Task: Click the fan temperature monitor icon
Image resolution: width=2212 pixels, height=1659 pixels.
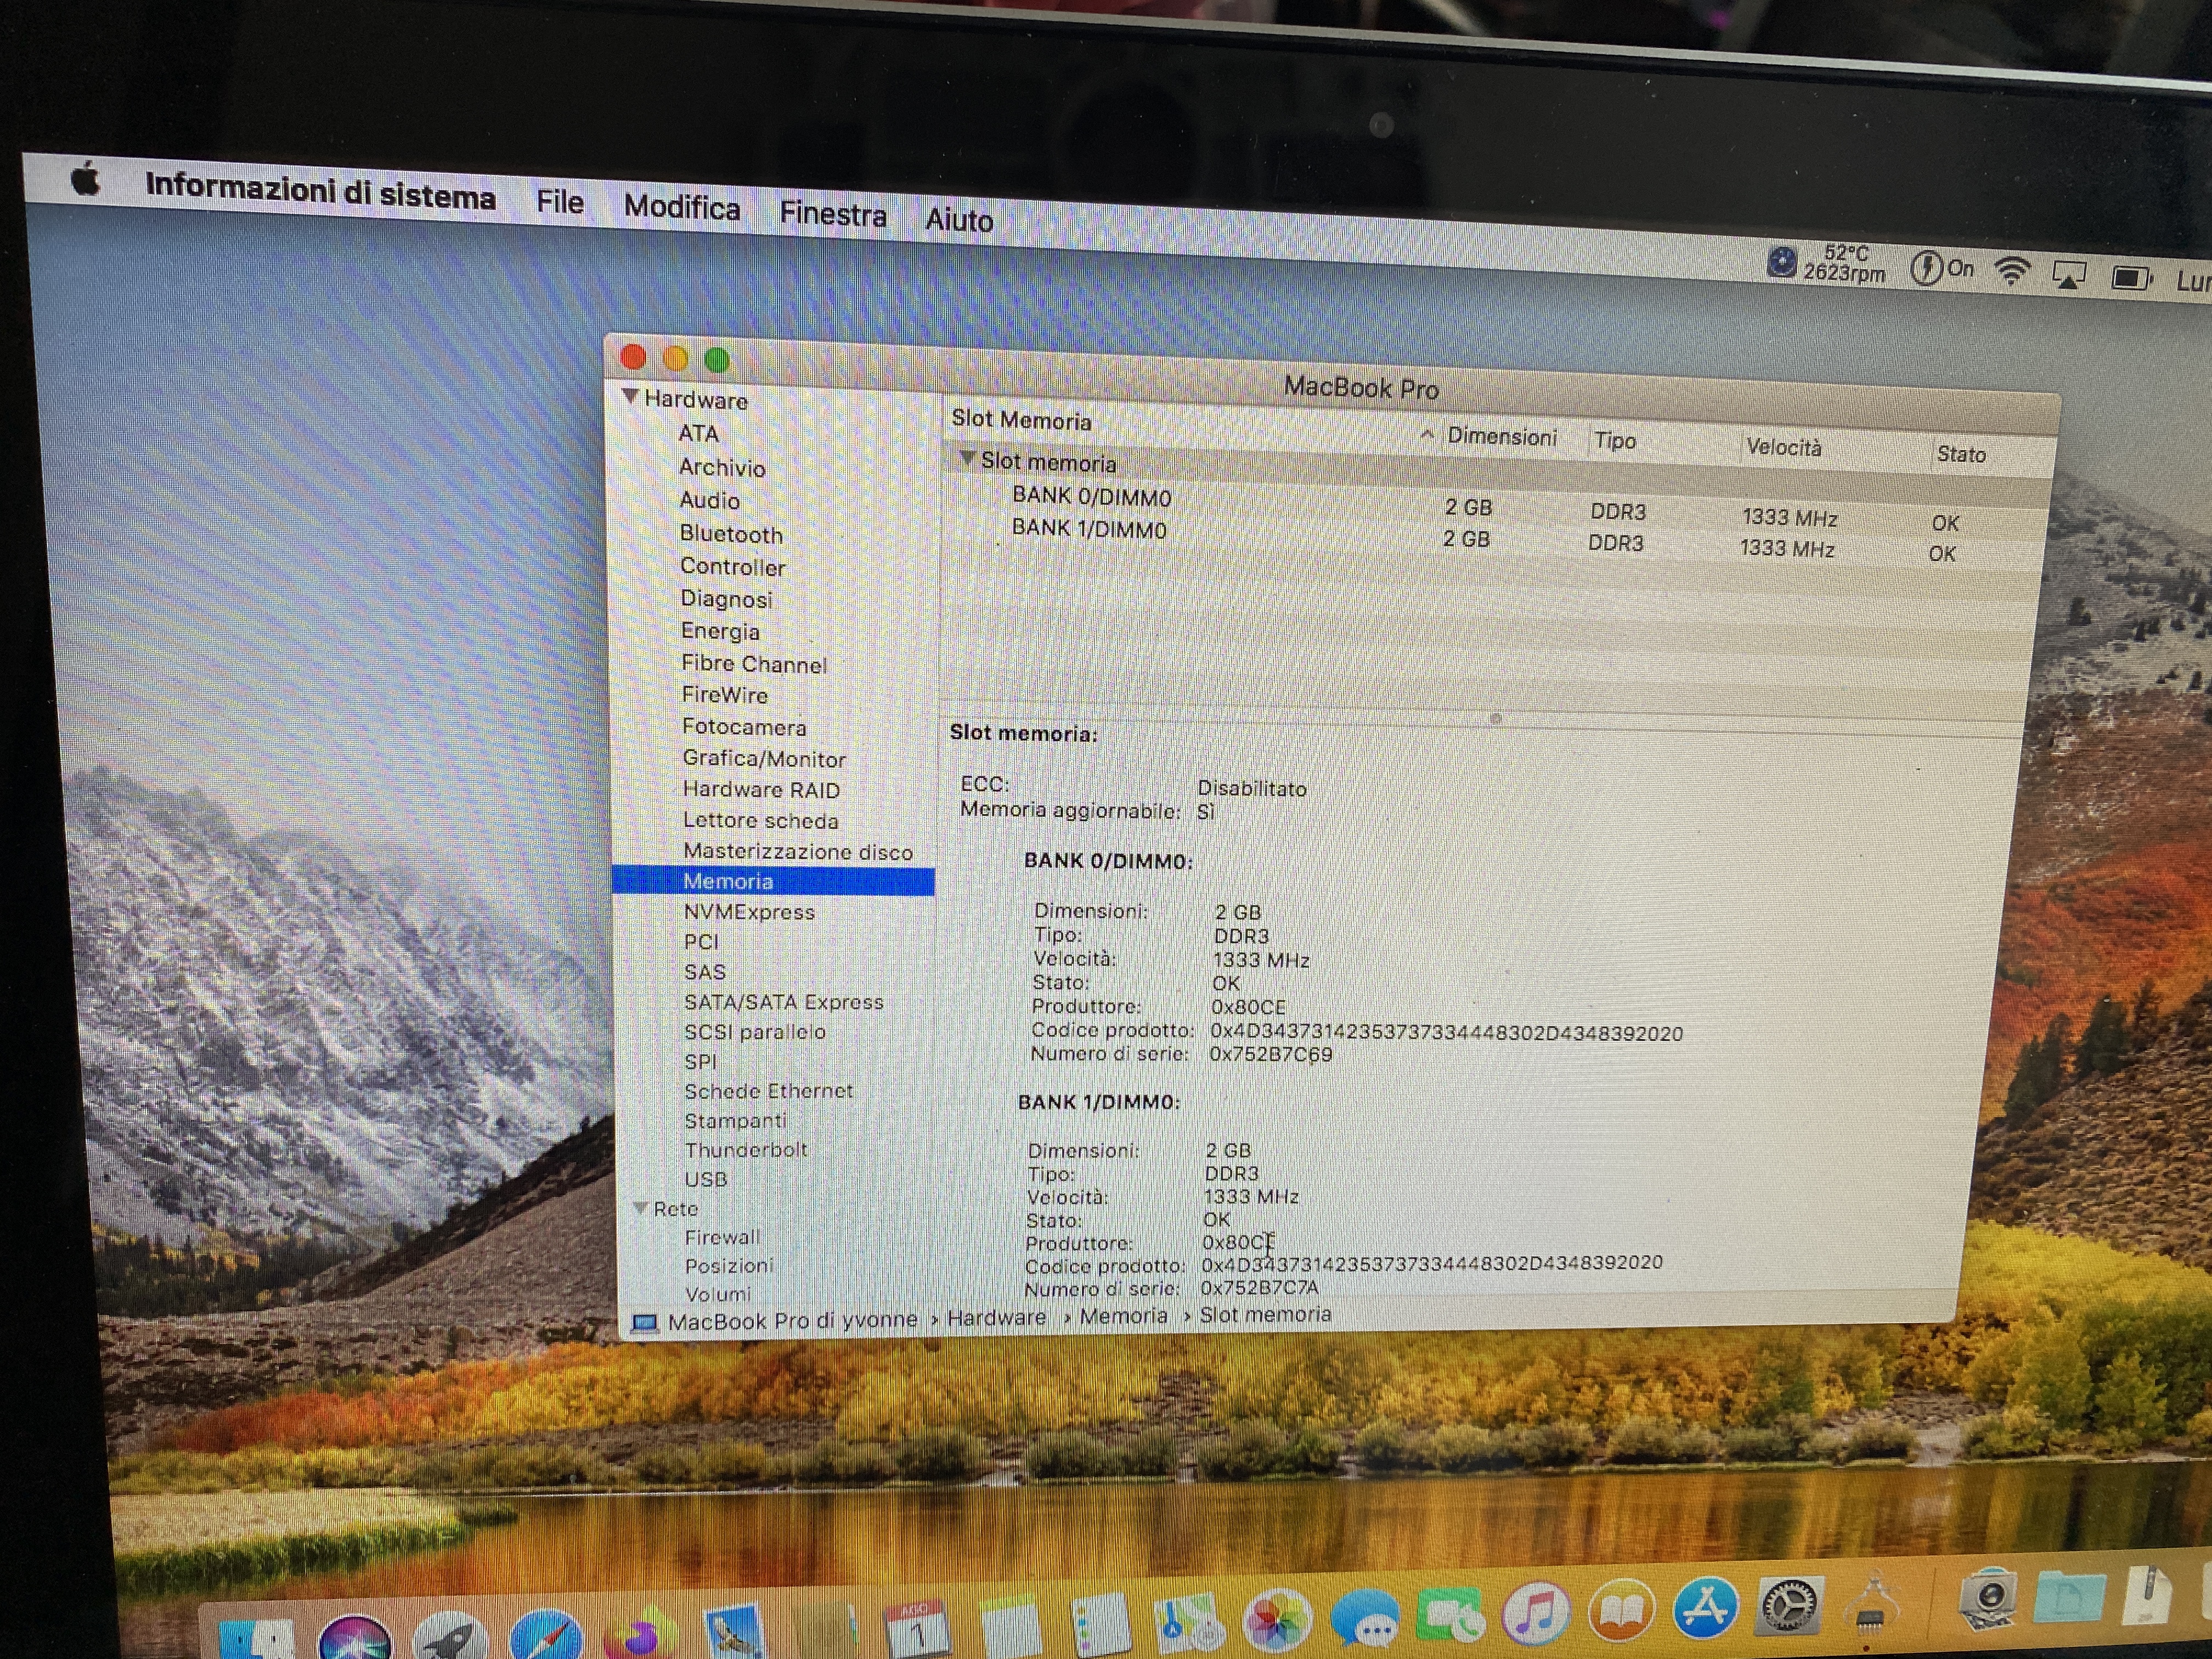Action: pos(1782,262)
